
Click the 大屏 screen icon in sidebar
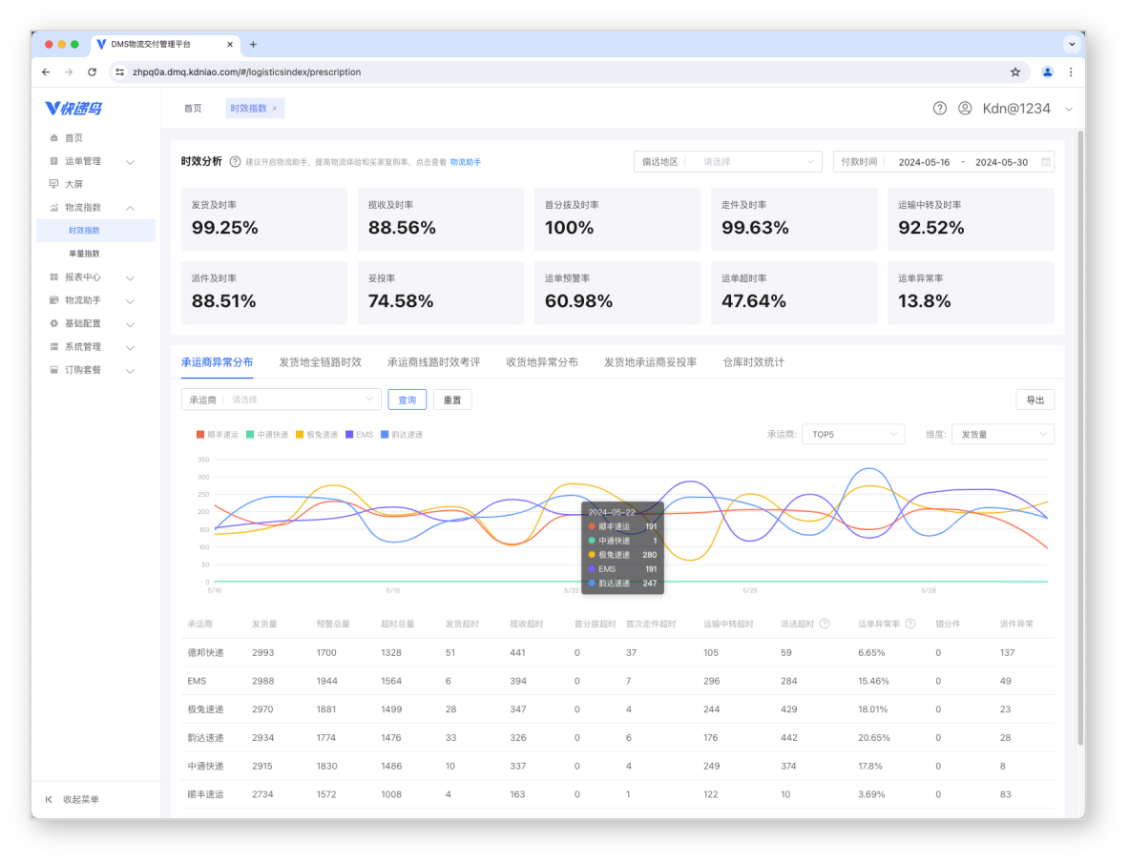click(54, 184)
